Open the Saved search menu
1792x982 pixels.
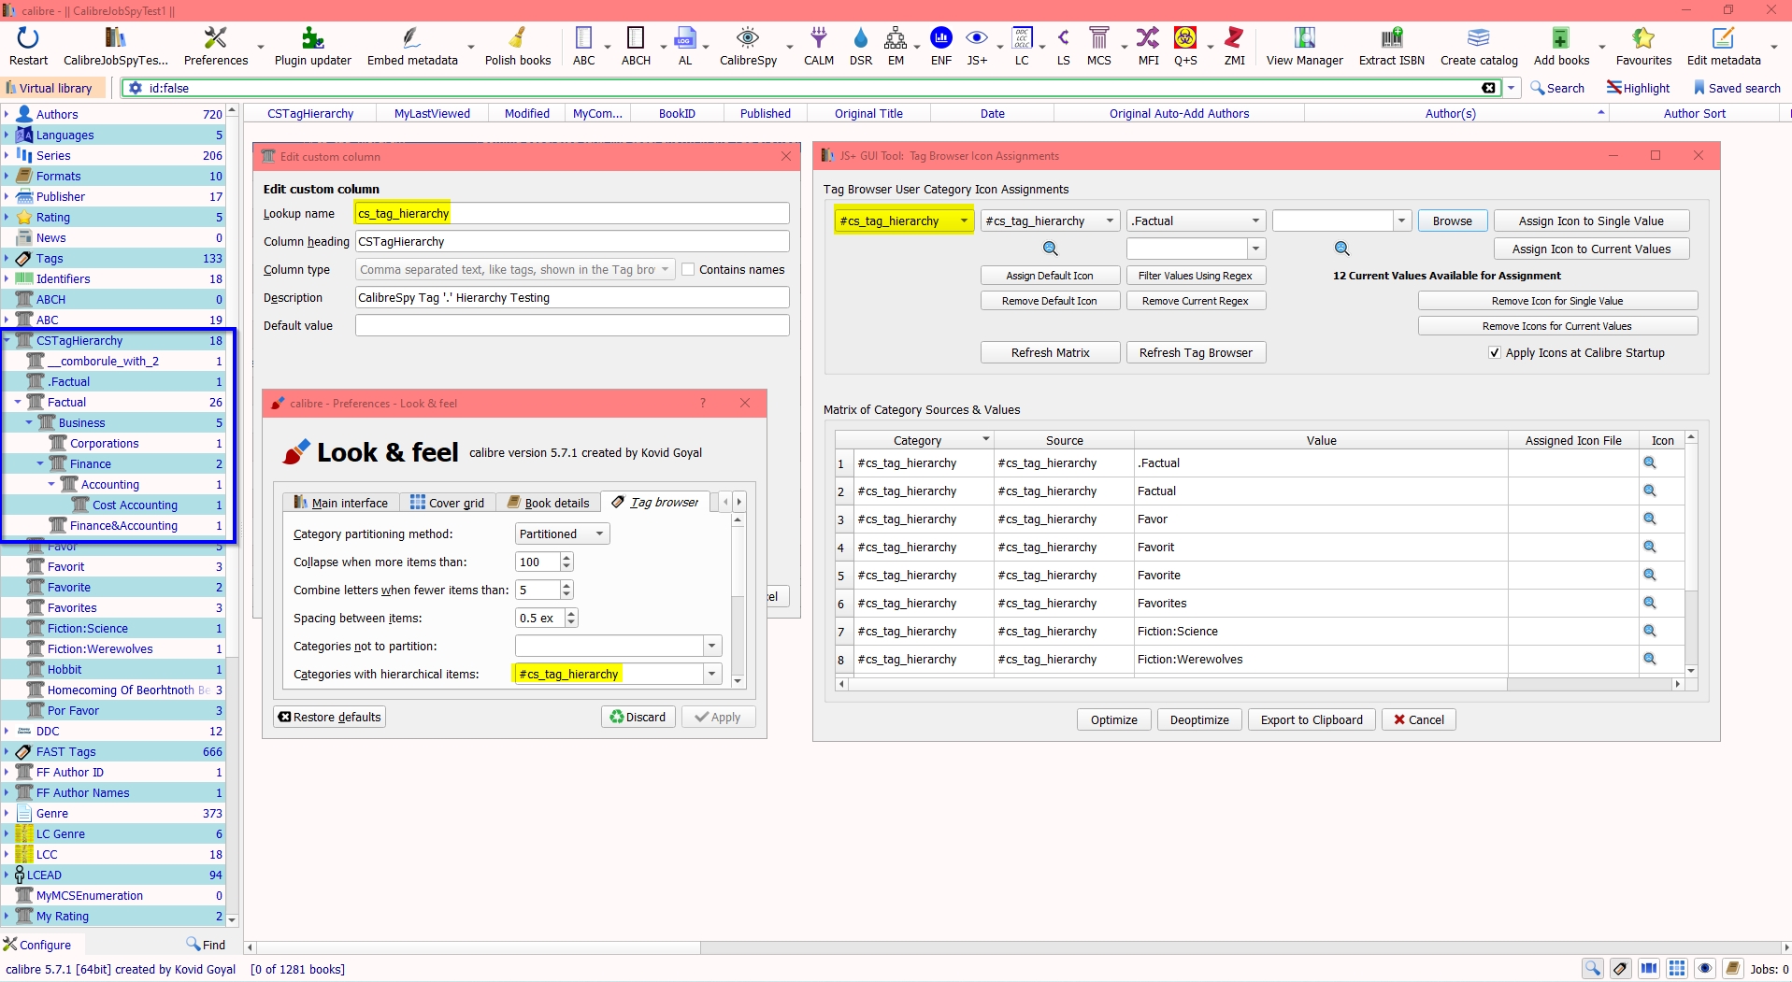(1737, 88)
